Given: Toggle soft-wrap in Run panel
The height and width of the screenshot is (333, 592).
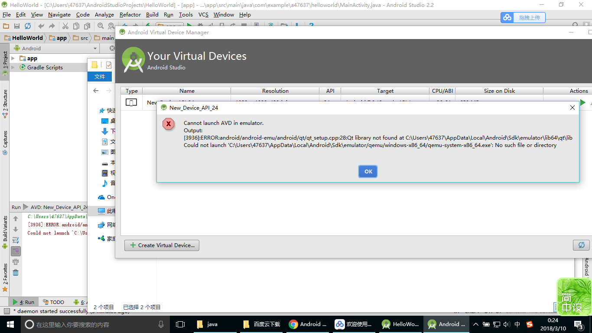Looking at the screenshot, I should pos(16,240).
